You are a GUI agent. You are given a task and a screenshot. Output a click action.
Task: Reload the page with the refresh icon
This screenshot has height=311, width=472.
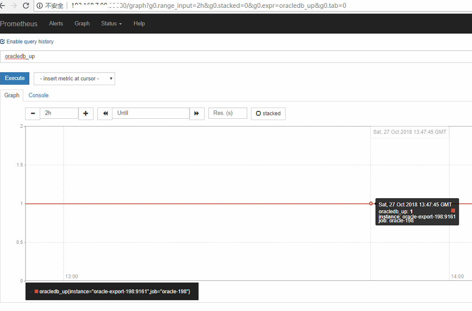tap(26, 5)
